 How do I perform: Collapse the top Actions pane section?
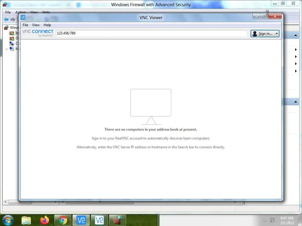click(x=296, y=35)
